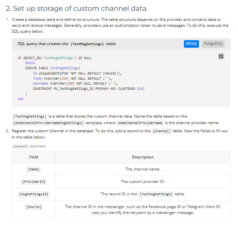238x227 pixels.
Task: Click the END keyword in the SQL code
Action: (21, 99)
